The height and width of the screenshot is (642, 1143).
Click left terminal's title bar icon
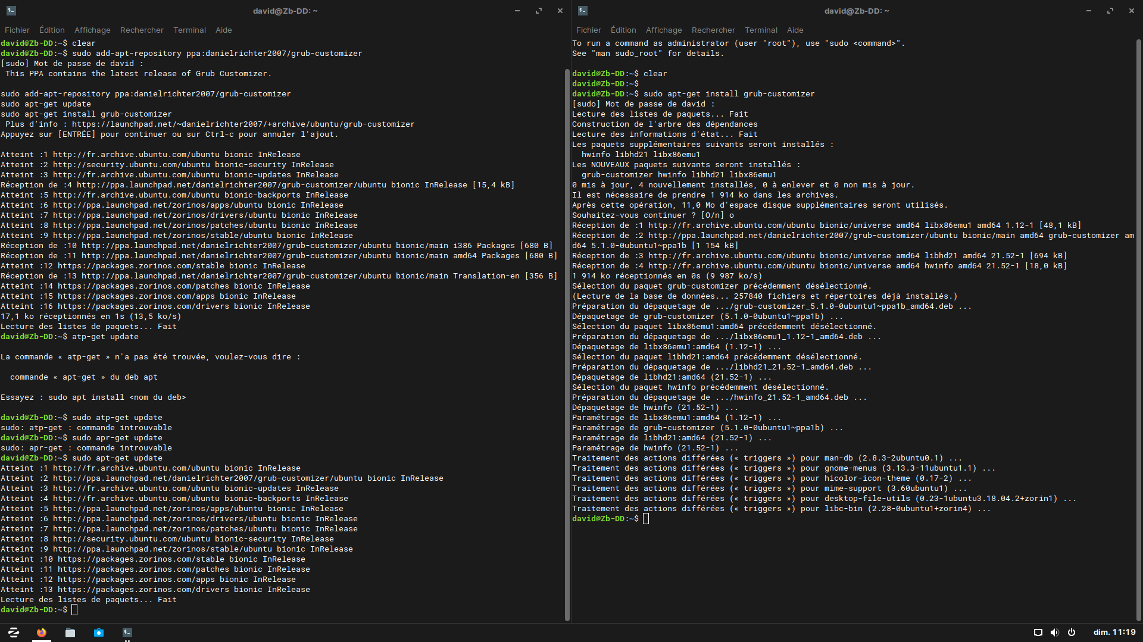click(11, 11)
